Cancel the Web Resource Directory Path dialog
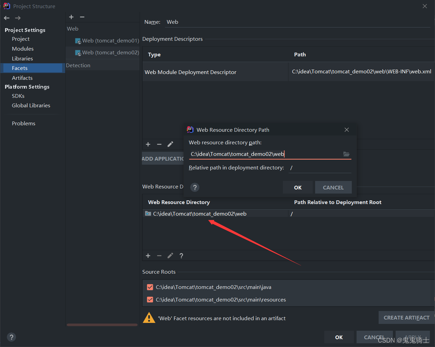This screenshot has width=435, height=347. 333,187
